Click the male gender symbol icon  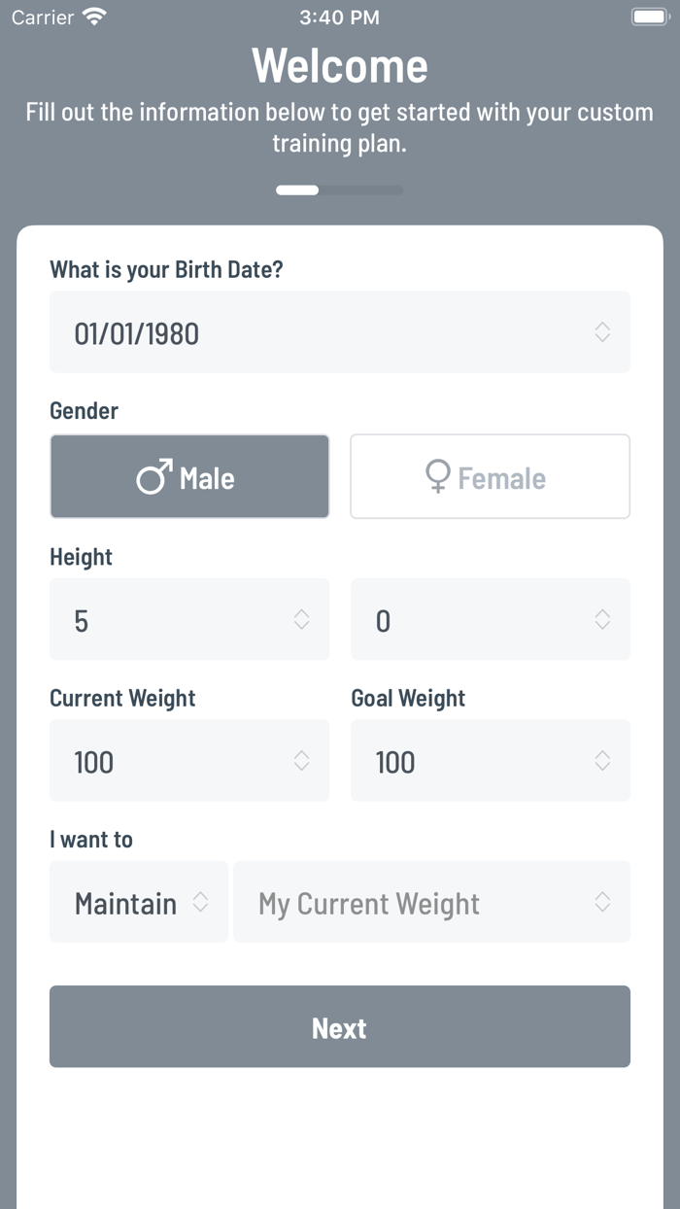point(154,477)
